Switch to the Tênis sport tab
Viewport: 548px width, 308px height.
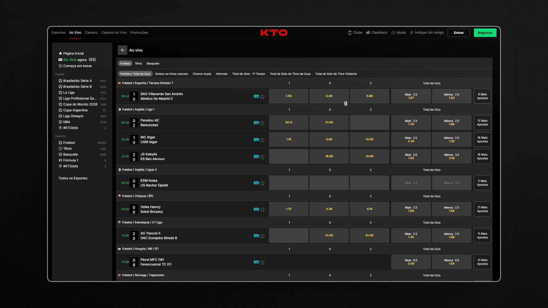(x=138, y=64)
